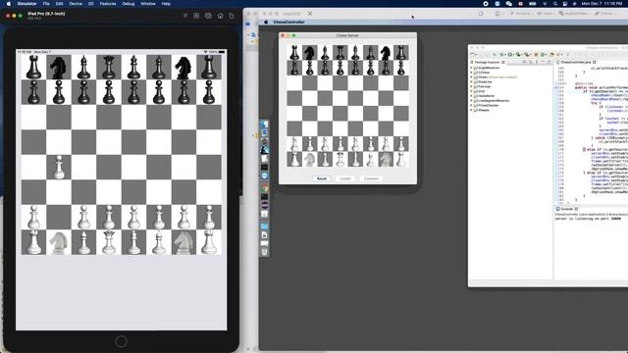The image size is (628, 353).
Task: Click the Simulator screenshot icon in toolbar
Action: 208,16
